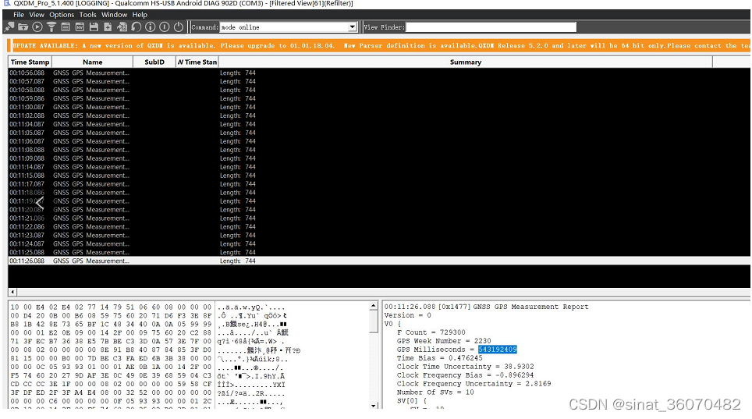This screenshot has height=419, width=752.
Task: Click Number Of SVs = 10 line
Action: [x=435, y=392]
